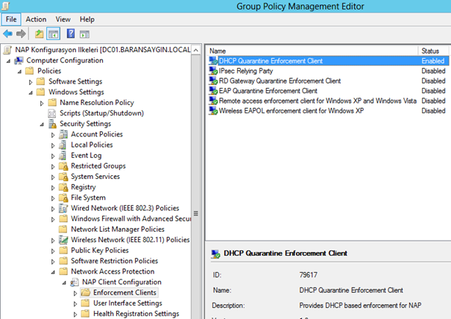Click the Security Settings lock icon
Screen dimensions: 451x319
pos(52,124)
